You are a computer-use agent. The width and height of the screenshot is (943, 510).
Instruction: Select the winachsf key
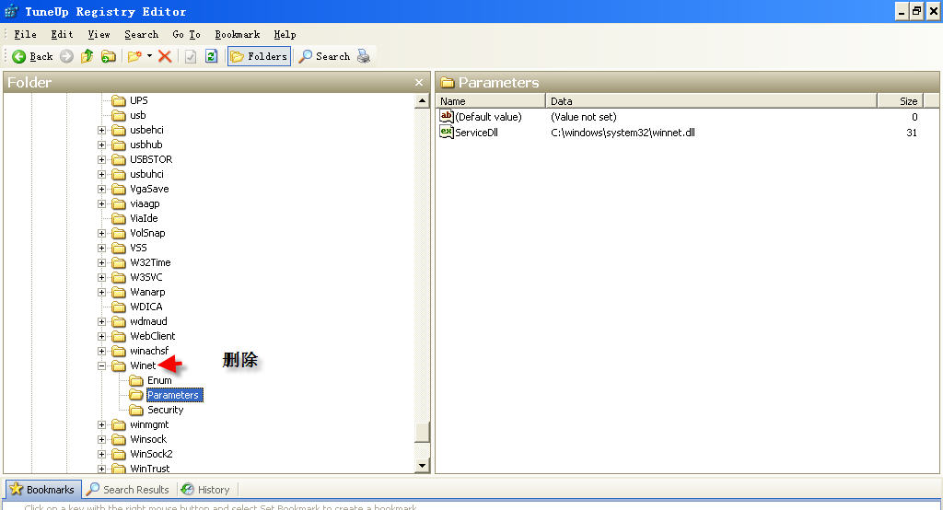[x=149, y=351]
